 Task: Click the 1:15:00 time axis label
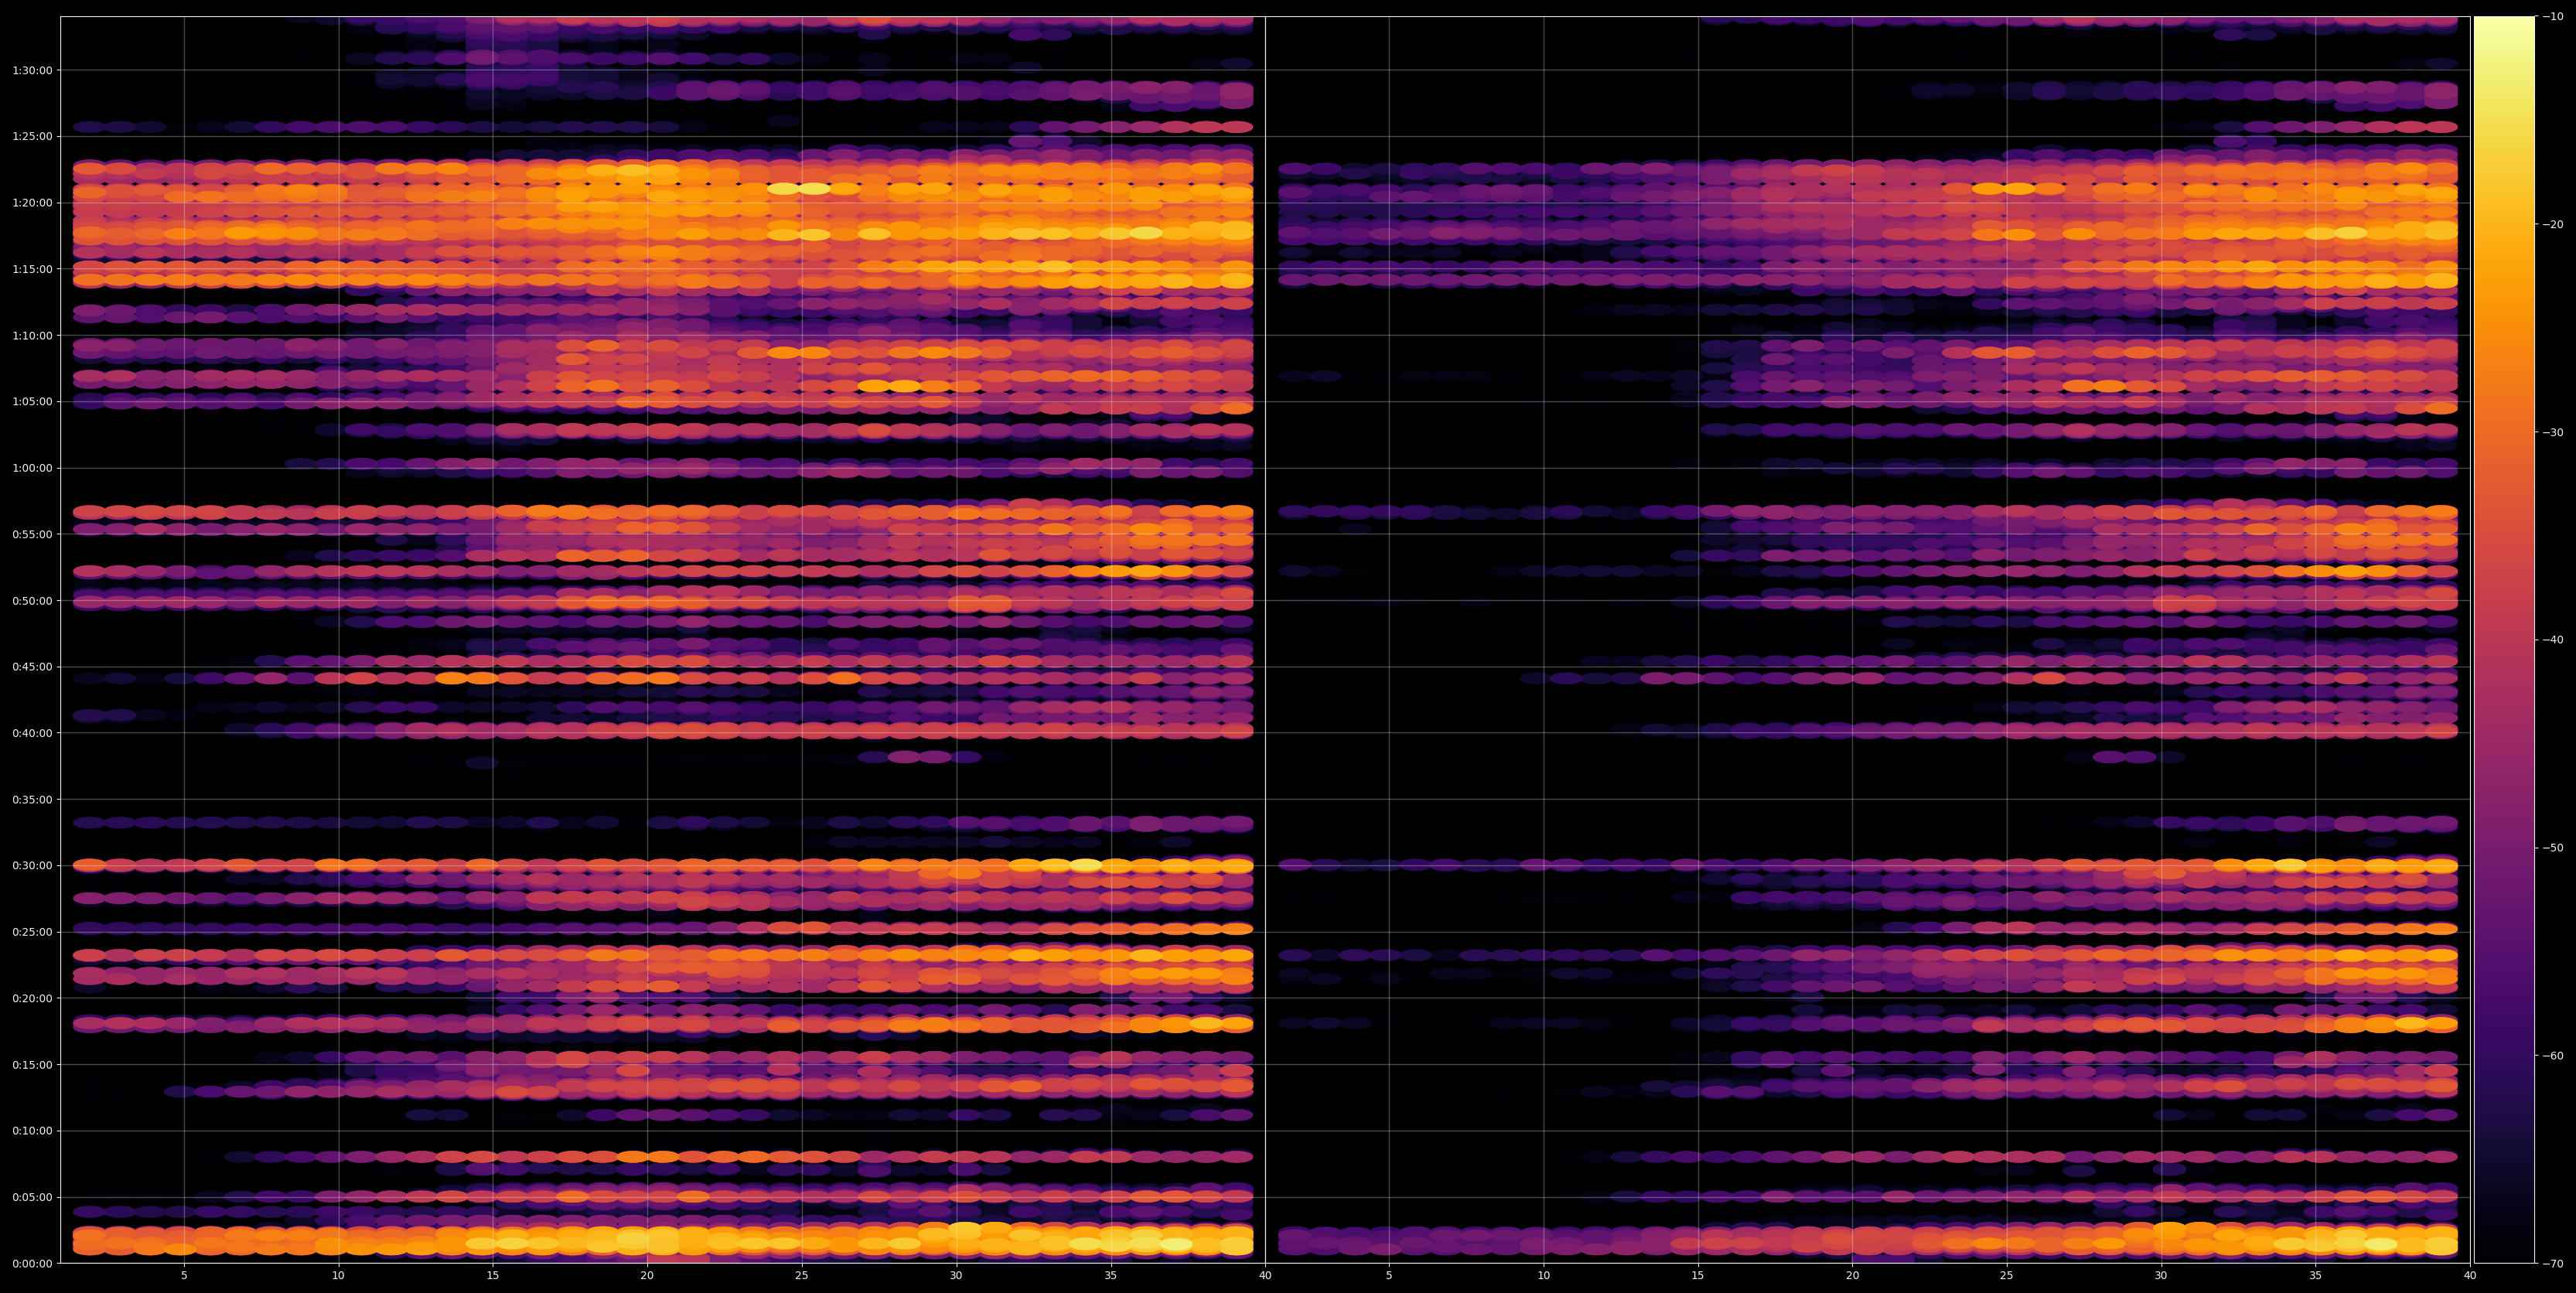(32, 269)
